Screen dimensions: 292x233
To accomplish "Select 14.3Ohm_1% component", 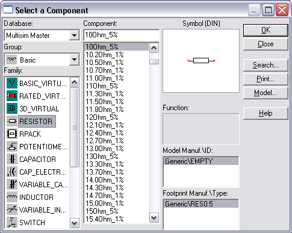I will [116, 188].
